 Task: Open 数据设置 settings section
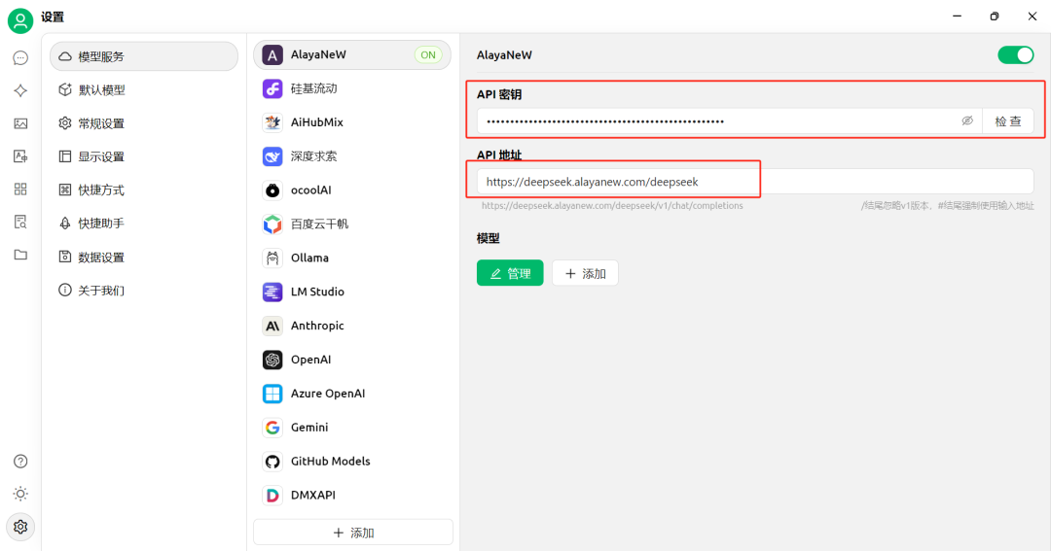click(143, 258)
